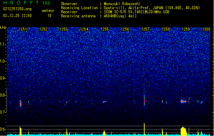Click the Ogata-vill. Akita-Pref. JAPAN location text

point(152,8)
